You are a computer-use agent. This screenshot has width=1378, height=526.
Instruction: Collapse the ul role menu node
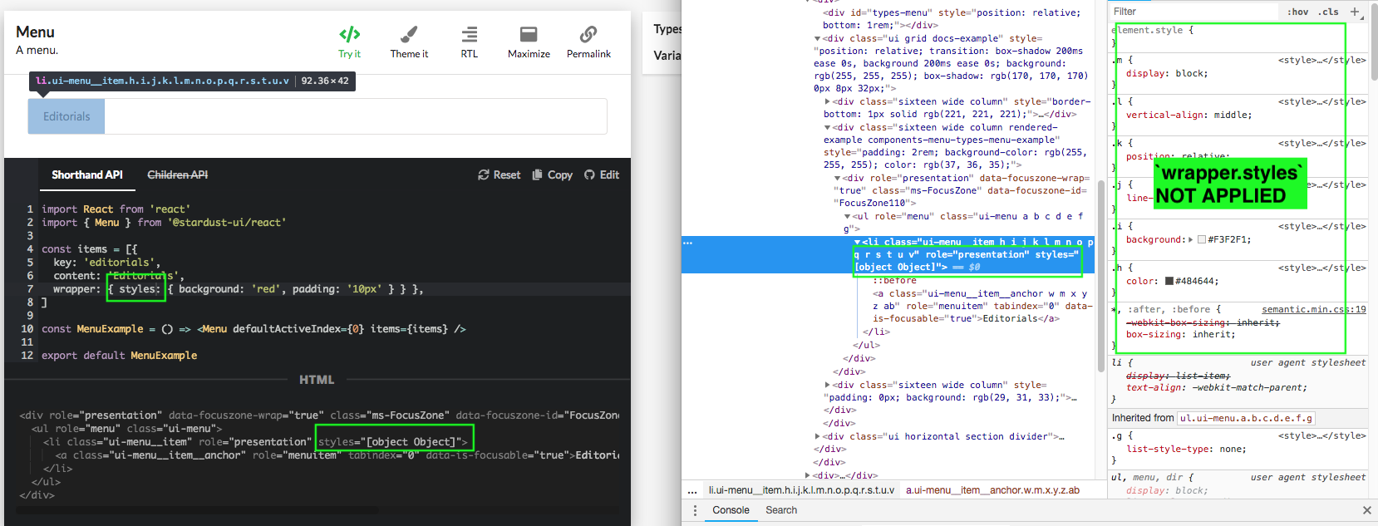tap(847, 217)
